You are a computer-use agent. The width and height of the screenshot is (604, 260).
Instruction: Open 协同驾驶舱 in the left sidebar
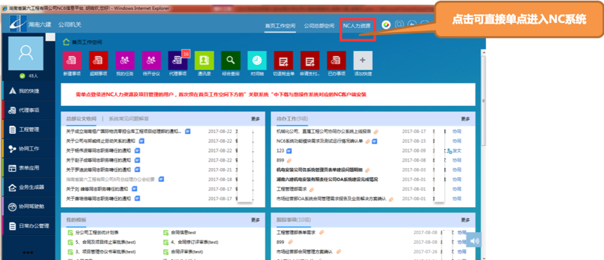(x=29, y=206)
